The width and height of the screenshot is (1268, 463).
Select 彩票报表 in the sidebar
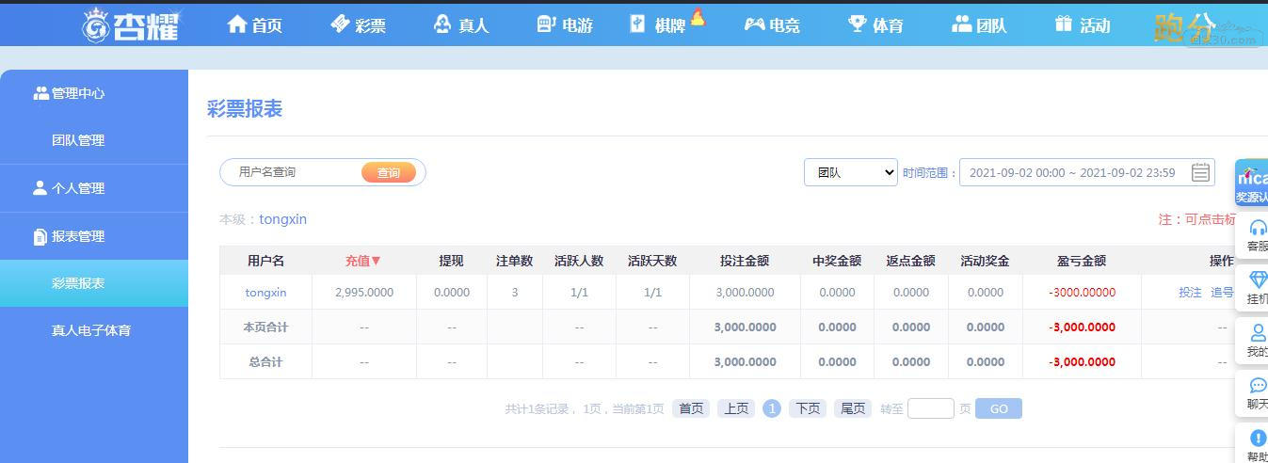coord(94,283)
